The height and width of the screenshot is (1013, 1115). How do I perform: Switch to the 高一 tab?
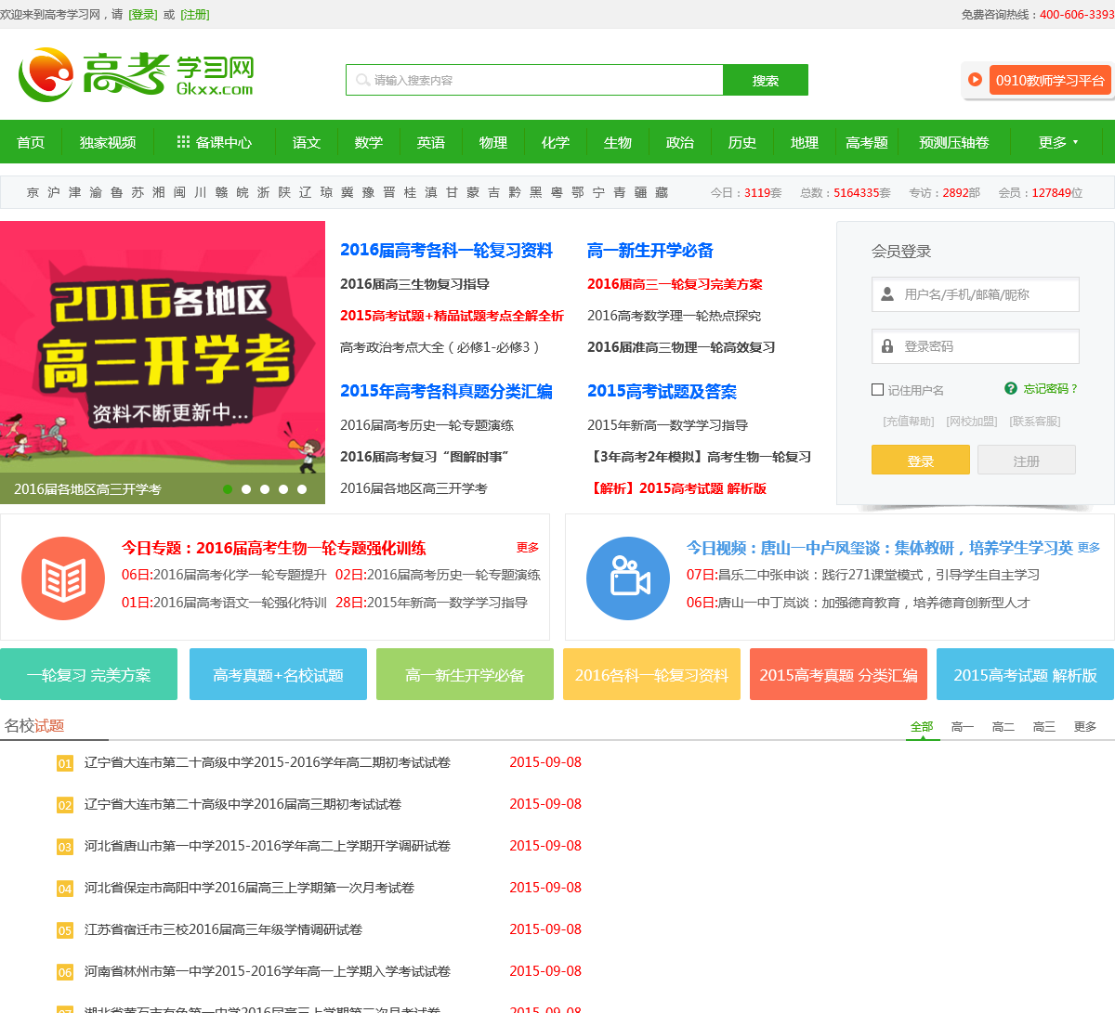coord(963,727)
